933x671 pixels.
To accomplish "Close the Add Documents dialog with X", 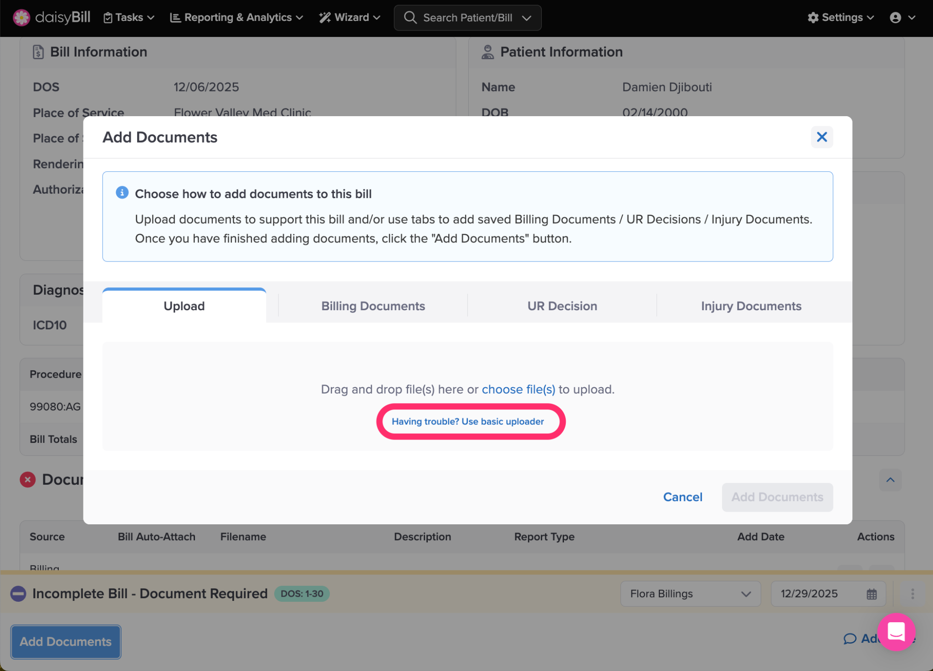I will (821, 137).
